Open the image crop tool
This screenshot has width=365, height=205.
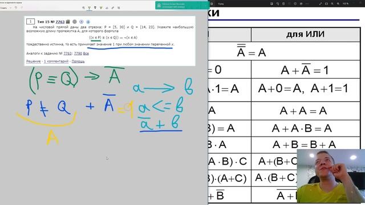119,7
